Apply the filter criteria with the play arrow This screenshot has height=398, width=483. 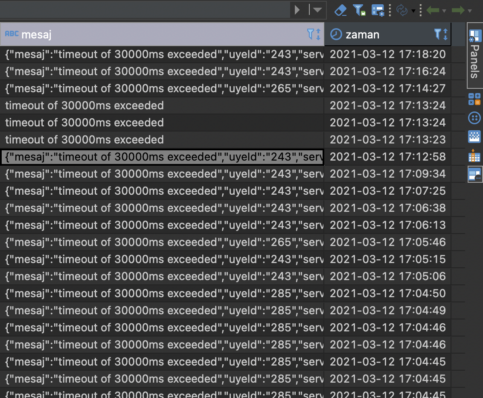pos(297,10)
